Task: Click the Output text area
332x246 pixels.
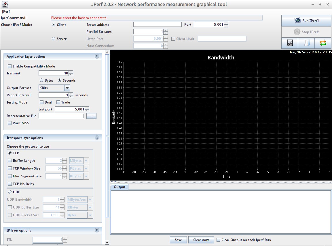Action: 220,212
